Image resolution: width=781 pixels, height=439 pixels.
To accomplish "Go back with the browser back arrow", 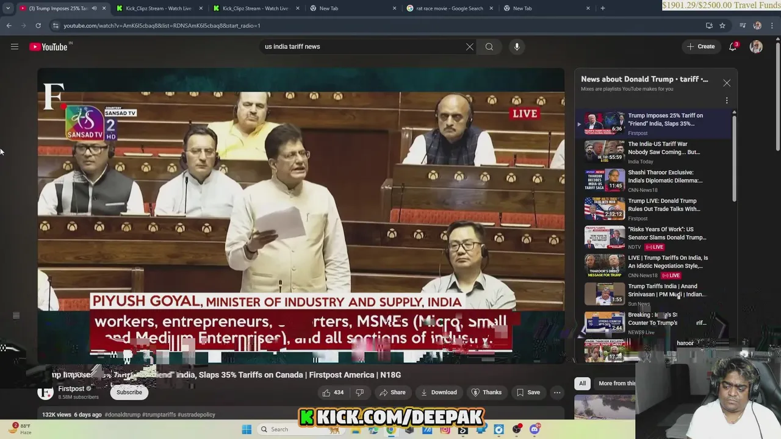I will coord(9,26).
